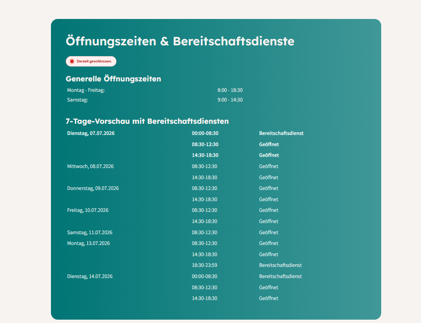Click bold 'Bereitschaftsdienst' on 07.07.2026
Screen dimensions: 421x323
pos(282,133)
